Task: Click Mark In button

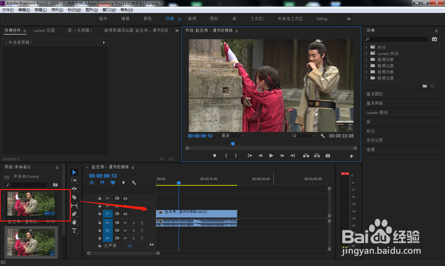Action: click(x=226, y=156)
